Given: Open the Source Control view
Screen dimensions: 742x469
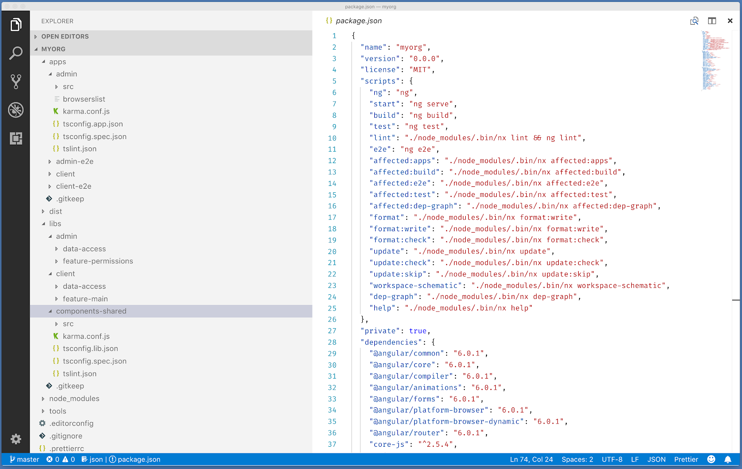Looking at the screenshot, I should pos(16,81).
